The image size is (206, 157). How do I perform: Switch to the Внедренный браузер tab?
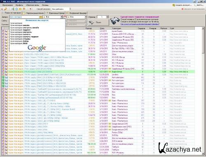76,13
